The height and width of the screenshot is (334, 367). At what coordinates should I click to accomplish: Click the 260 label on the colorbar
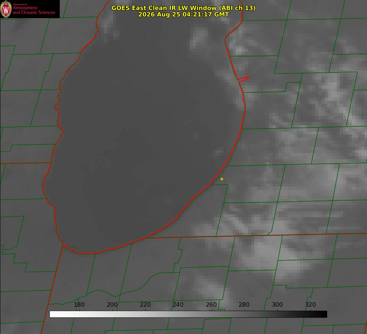211,304
